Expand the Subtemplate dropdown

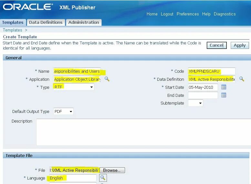[195, 103]
